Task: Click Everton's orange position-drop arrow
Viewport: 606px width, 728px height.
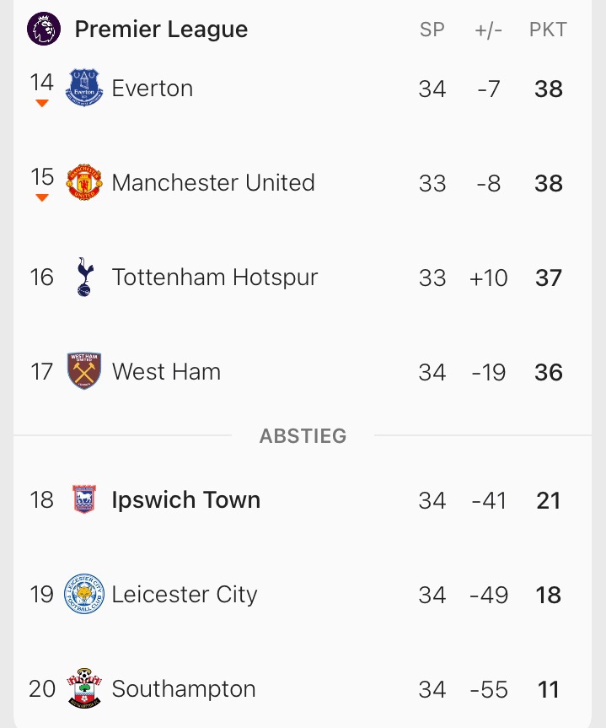Action: (x=42, y=104)
